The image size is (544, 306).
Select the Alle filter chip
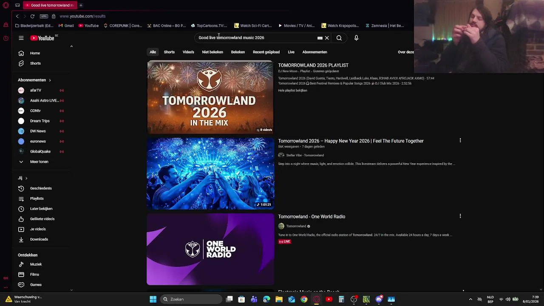click(x=153, y=52)
